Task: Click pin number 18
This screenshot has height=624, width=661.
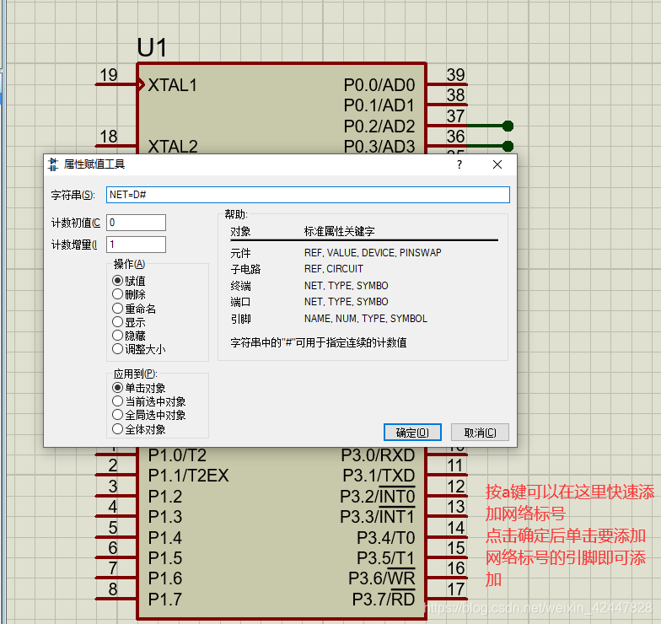Action: [108, 137]
